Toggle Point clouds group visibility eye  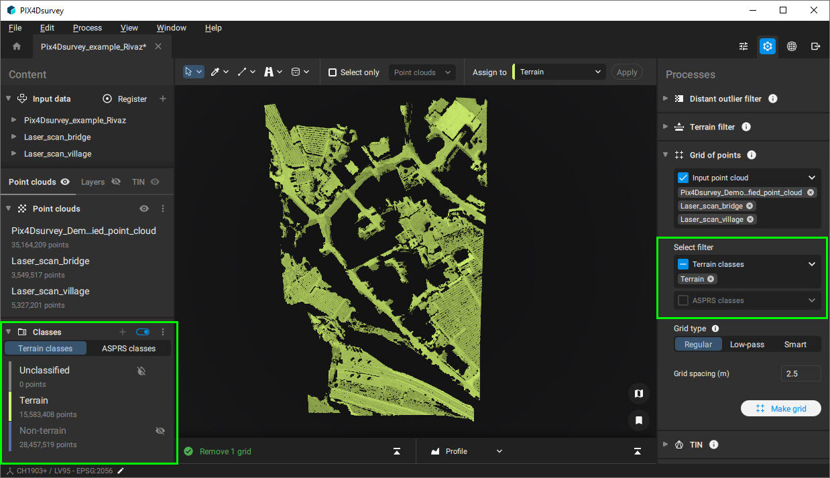tap(144, 208)
